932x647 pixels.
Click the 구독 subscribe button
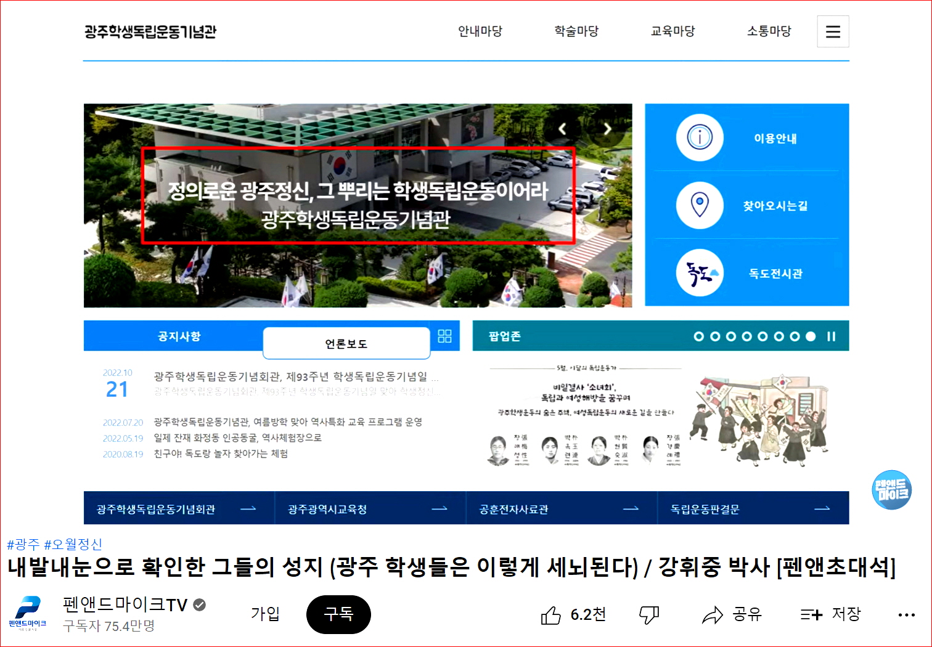[338, 614]
